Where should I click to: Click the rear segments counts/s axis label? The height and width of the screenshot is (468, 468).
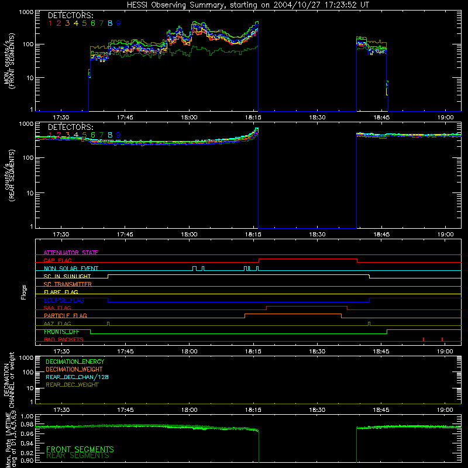coord(9,175)
